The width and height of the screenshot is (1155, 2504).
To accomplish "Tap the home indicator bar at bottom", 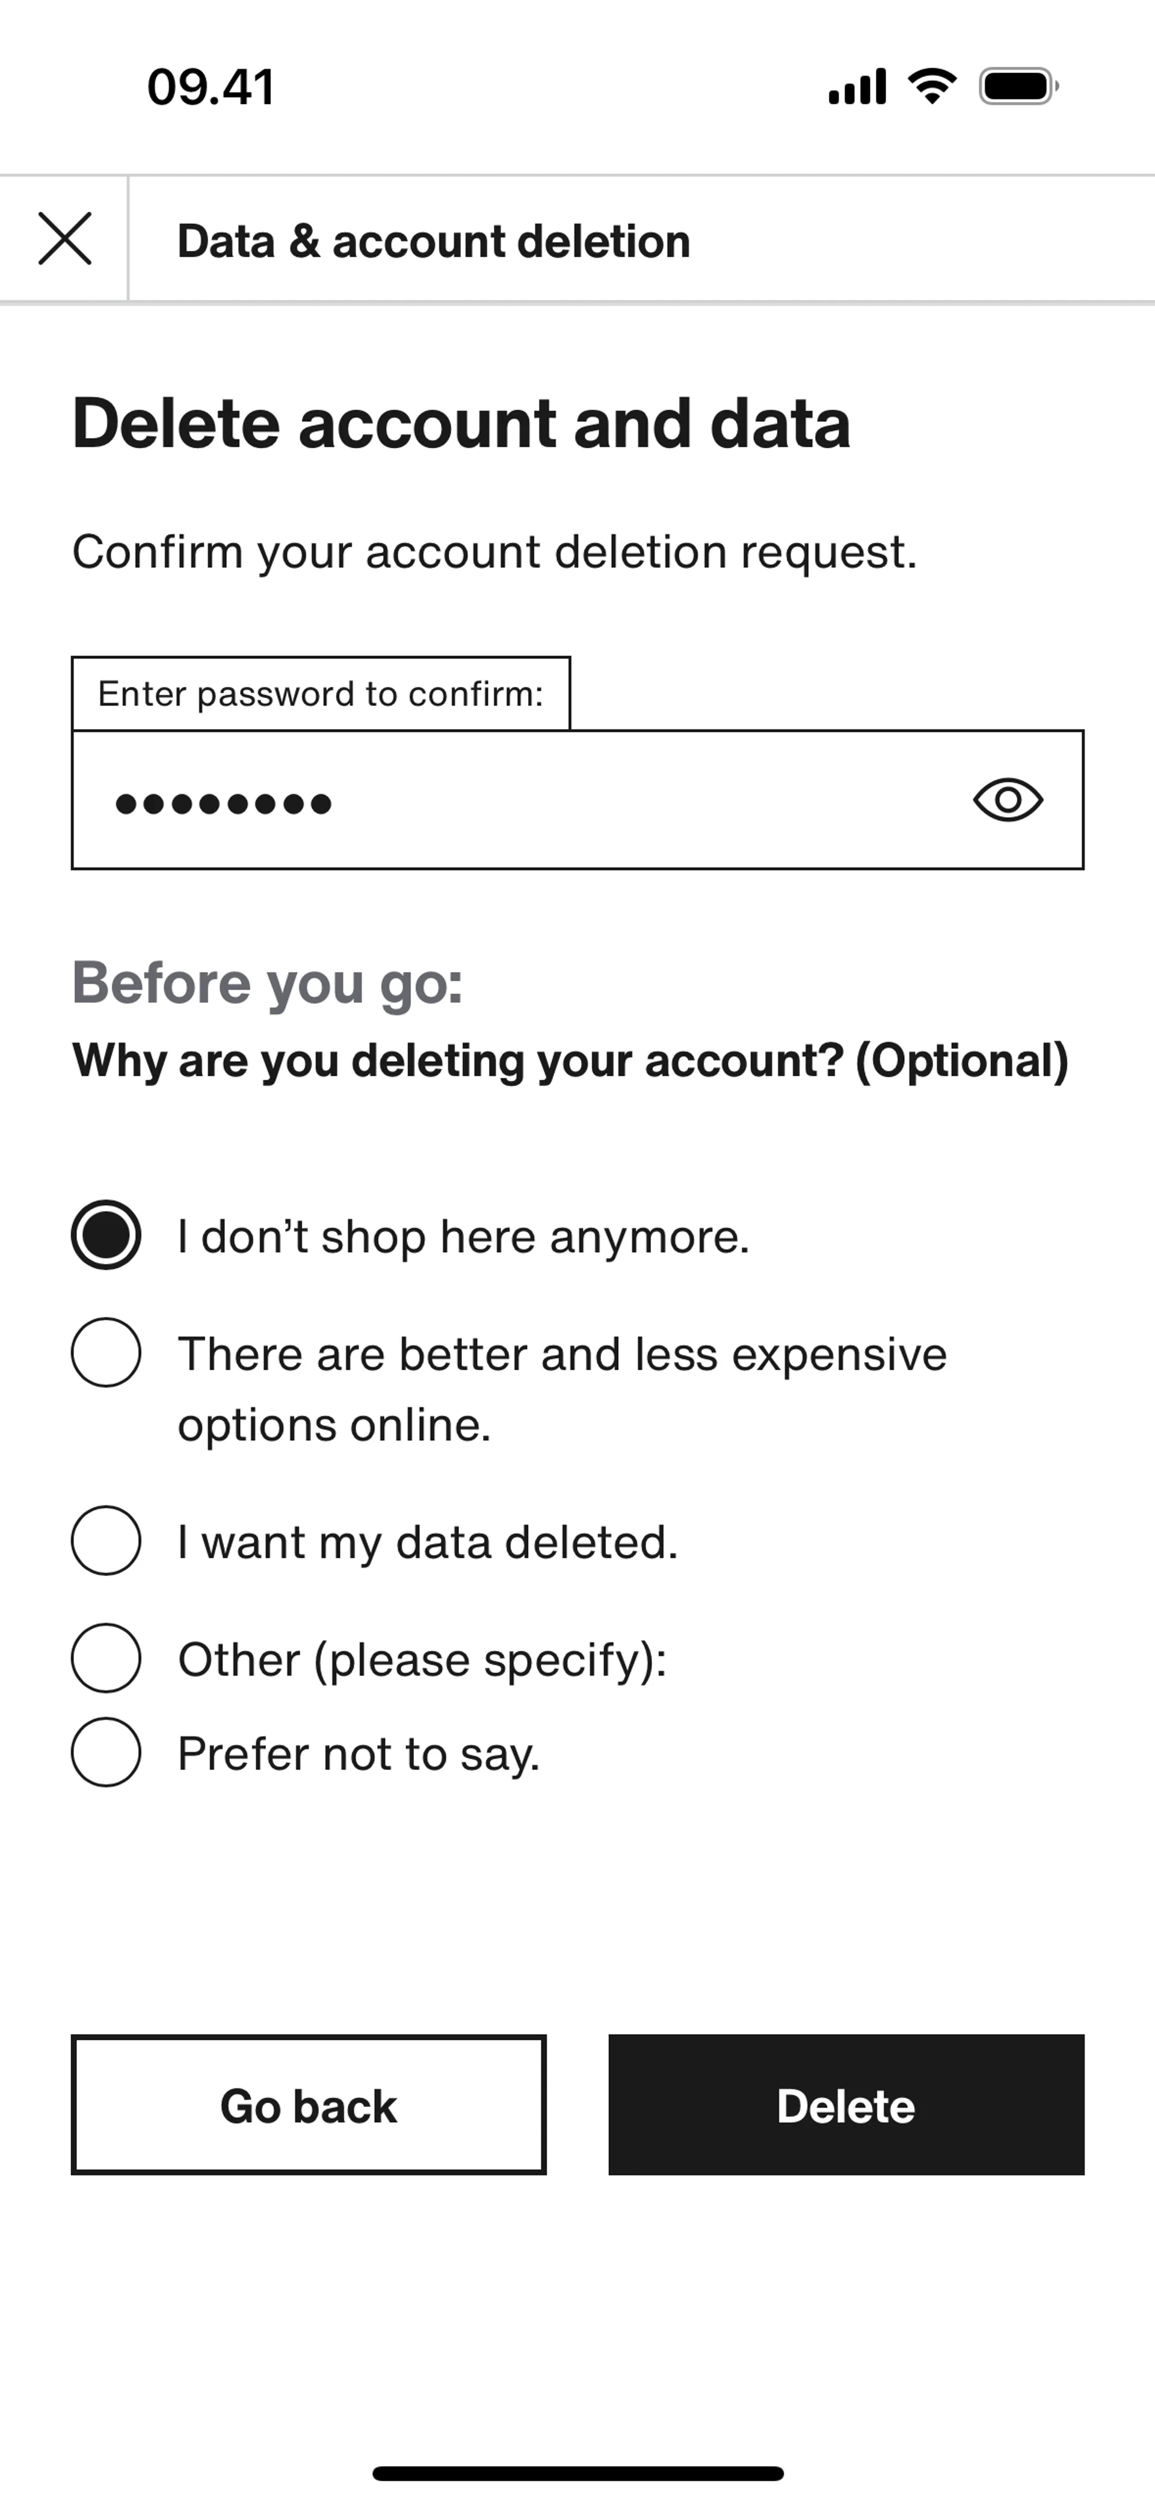I will pos(577,2473).
